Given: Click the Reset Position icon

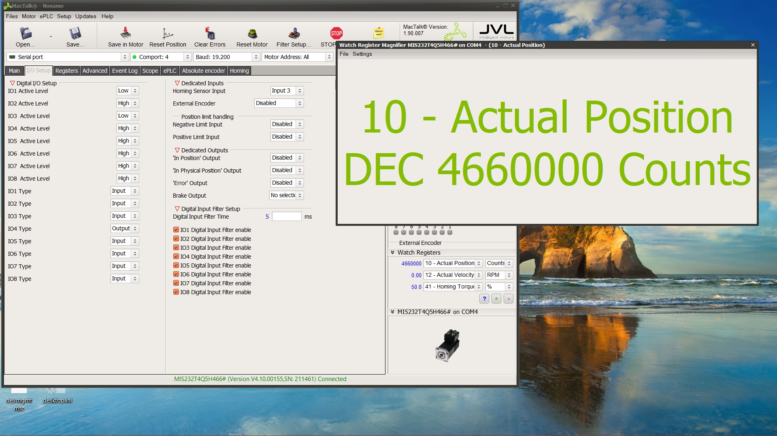Looking at the screenshot, I should click(x=168, y=33).
